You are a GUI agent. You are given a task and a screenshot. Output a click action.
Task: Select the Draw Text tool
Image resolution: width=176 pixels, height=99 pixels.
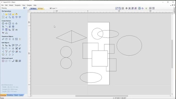(x=3, y=30)
